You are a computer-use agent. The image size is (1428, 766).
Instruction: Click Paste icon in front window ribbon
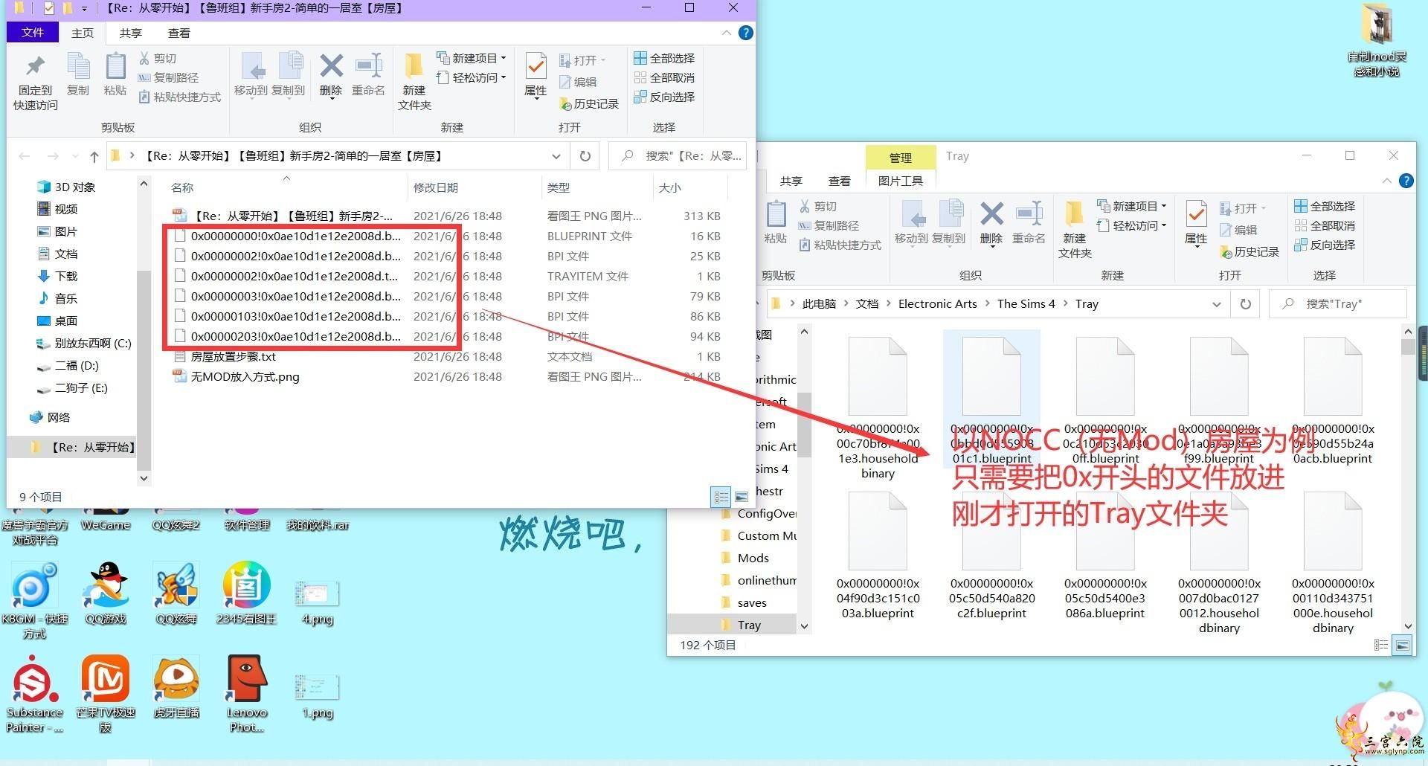(115, 74)
